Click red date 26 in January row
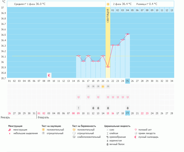This screenshot has width=184, height=152. 9,113
